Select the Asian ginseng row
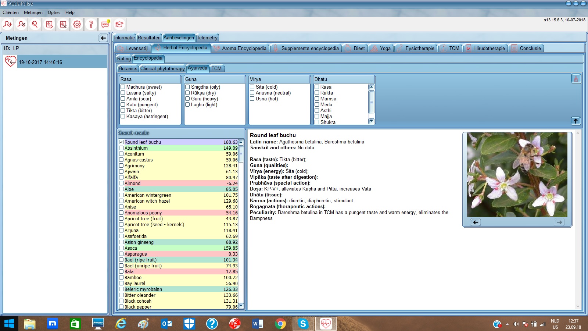Screen dimensions: 588x331 coord(178,242)
